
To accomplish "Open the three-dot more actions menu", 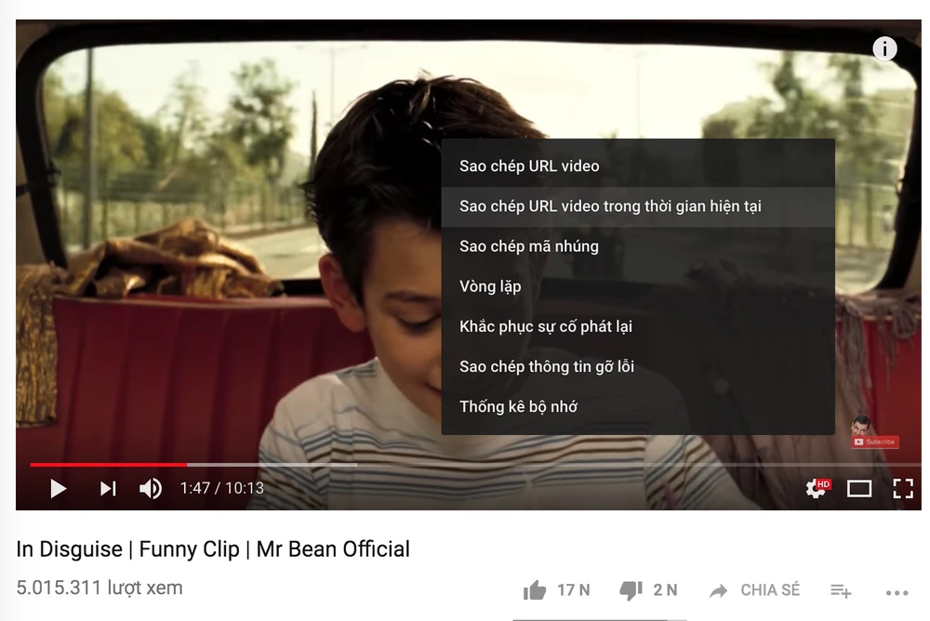I will (x=897, y=592).
